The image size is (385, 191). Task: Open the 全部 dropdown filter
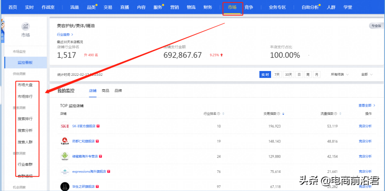click(x=366, y=74)
